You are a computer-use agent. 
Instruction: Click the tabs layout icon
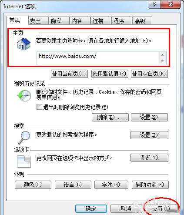(x=24, y=161)
